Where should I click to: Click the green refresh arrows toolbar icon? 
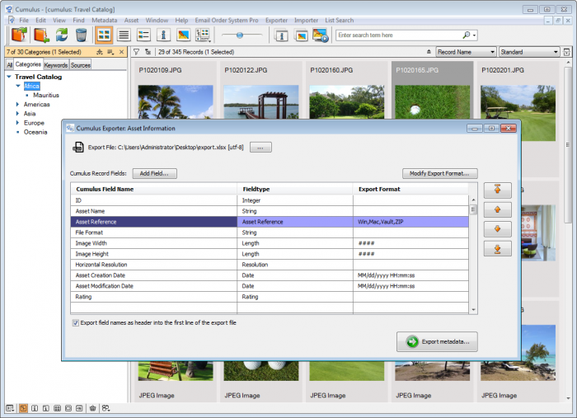tap(62, 35)
